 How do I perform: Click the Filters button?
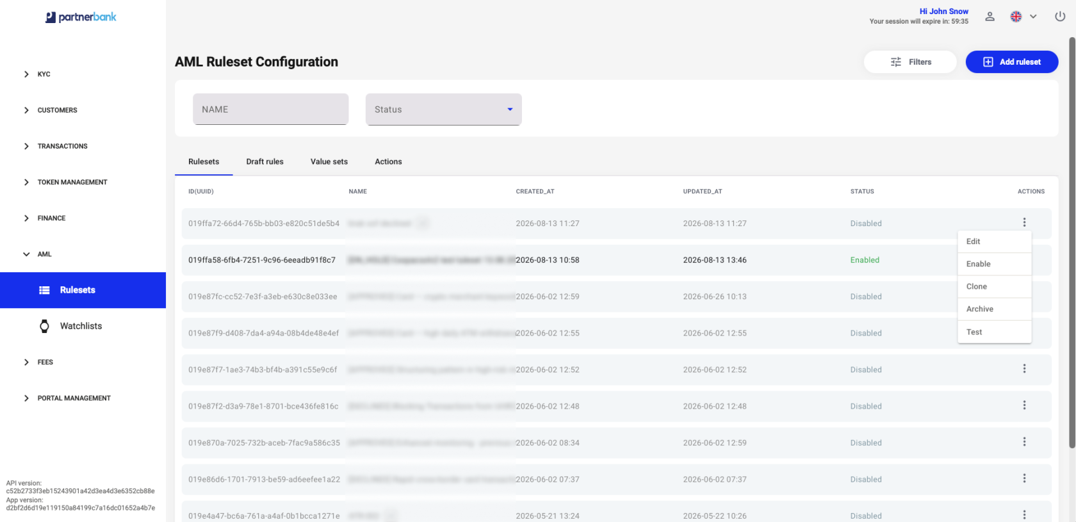click(910, 62)
